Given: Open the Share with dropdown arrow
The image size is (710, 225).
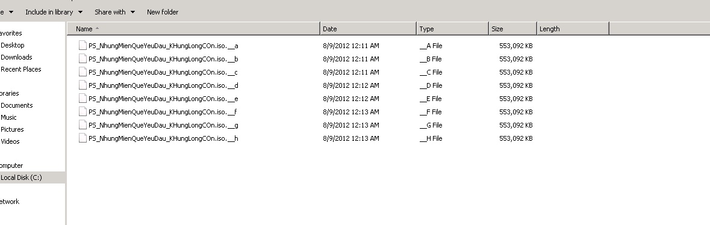Looking at the screenshot, I should point(132,12).
